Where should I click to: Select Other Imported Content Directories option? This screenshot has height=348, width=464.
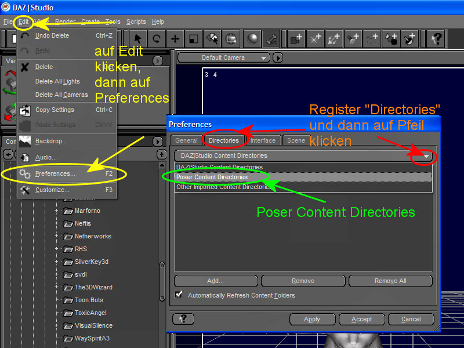click(303, 187)
